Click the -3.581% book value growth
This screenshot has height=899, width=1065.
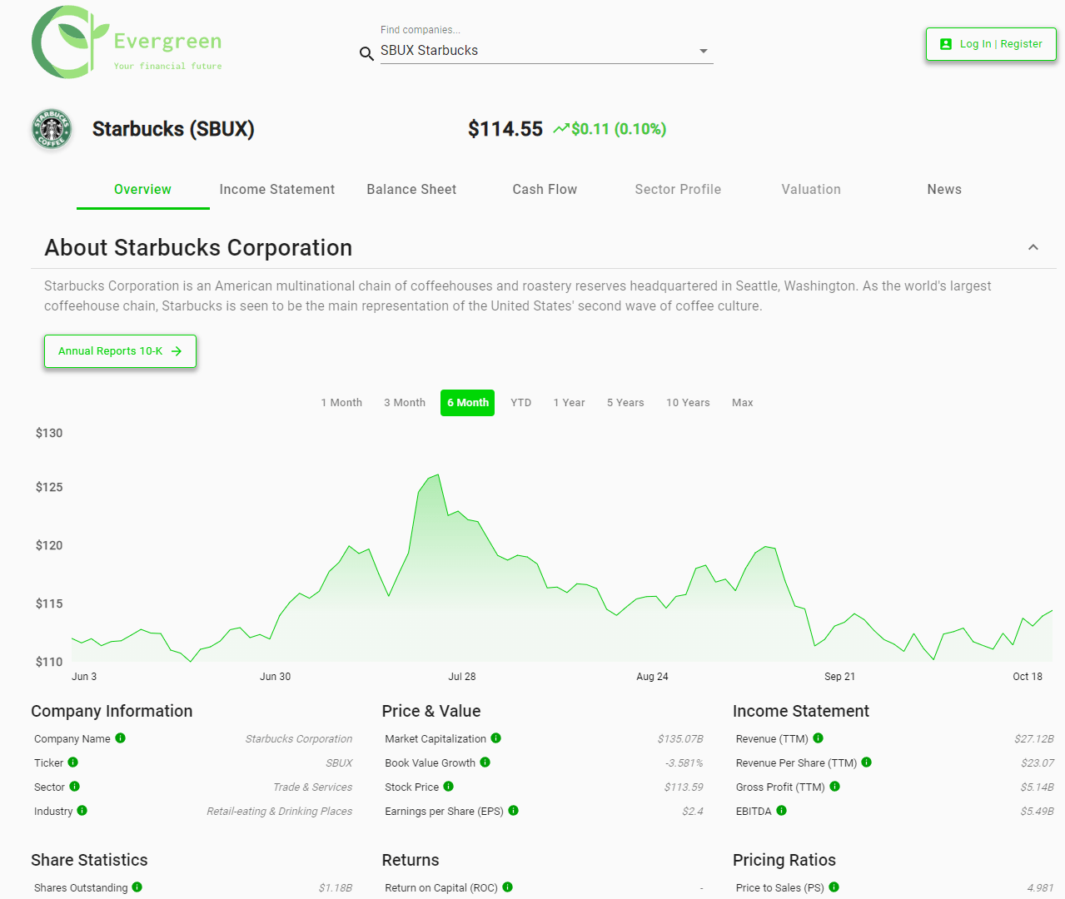pyautogui.click(x=684, y=763)
